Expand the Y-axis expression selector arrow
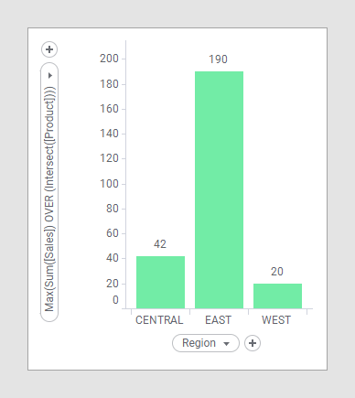 point(50,75)
